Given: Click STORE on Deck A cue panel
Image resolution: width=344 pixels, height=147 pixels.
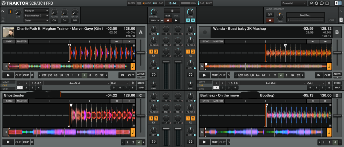Looking at the screenshot, I should point(141,83).
